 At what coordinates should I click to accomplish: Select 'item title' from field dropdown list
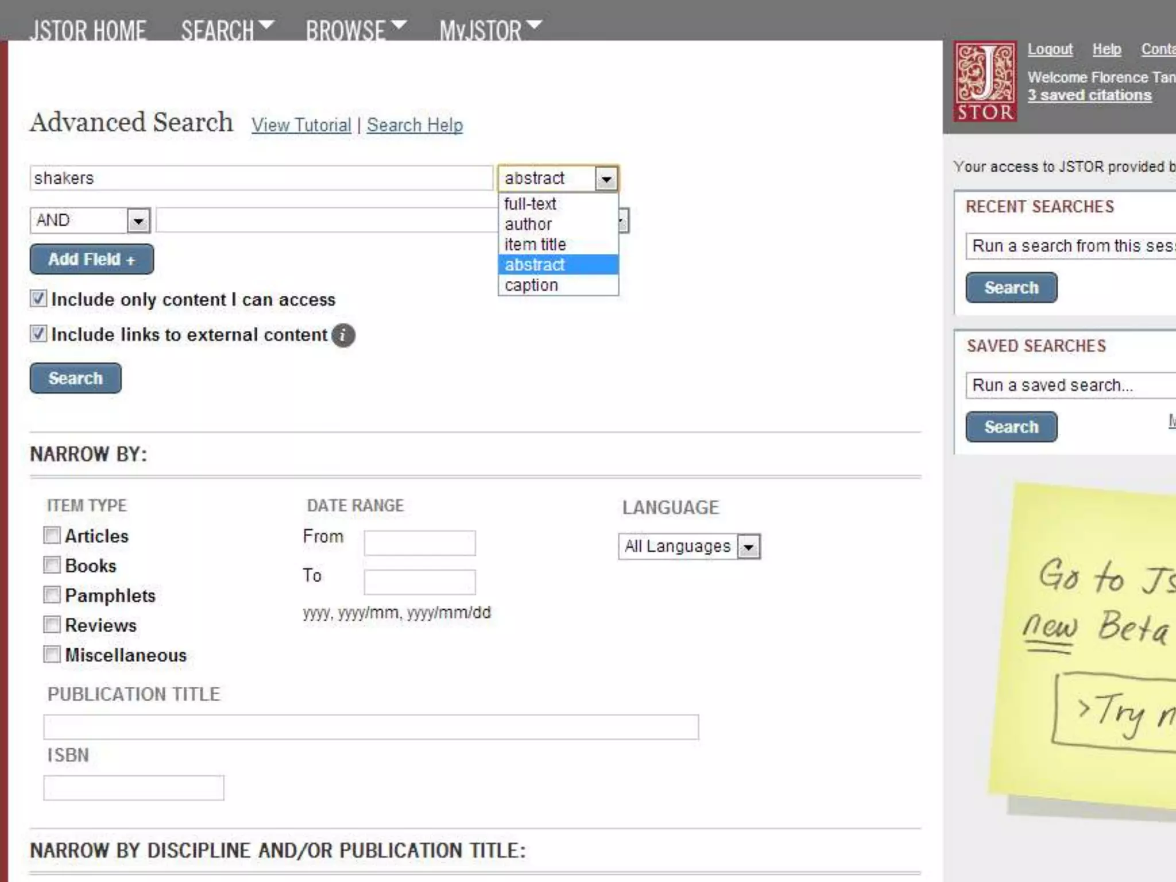pyautogui.click(x=535, y=245)
